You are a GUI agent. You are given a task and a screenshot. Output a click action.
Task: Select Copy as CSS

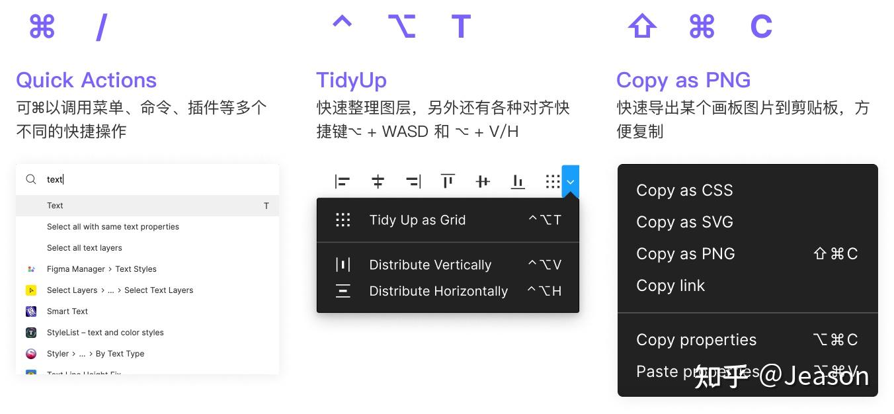pos(747,190)
